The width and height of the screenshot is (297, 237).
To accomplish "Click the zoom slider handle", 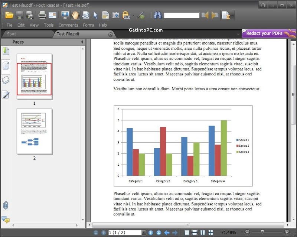I will point(262,232).
